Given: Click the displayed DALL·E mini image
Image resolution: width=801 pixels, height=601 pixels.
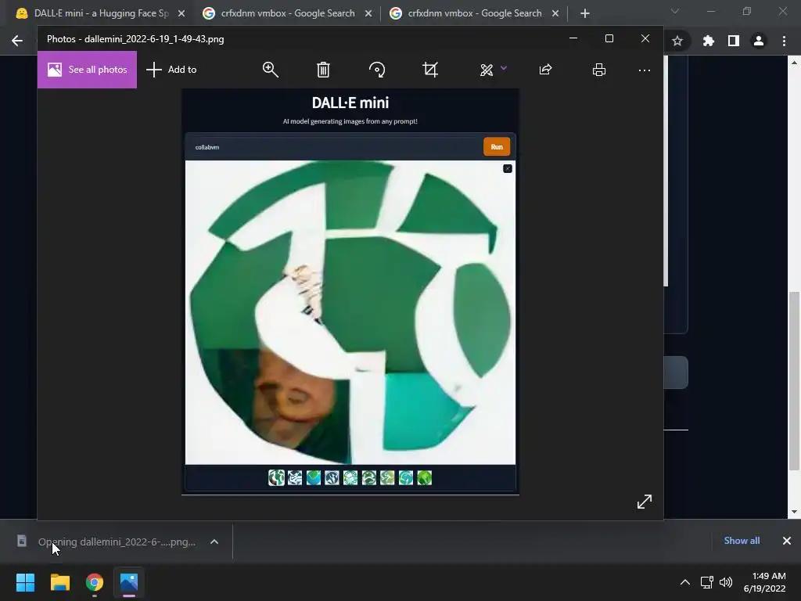Looking at the screenshot, I should 350,291.
